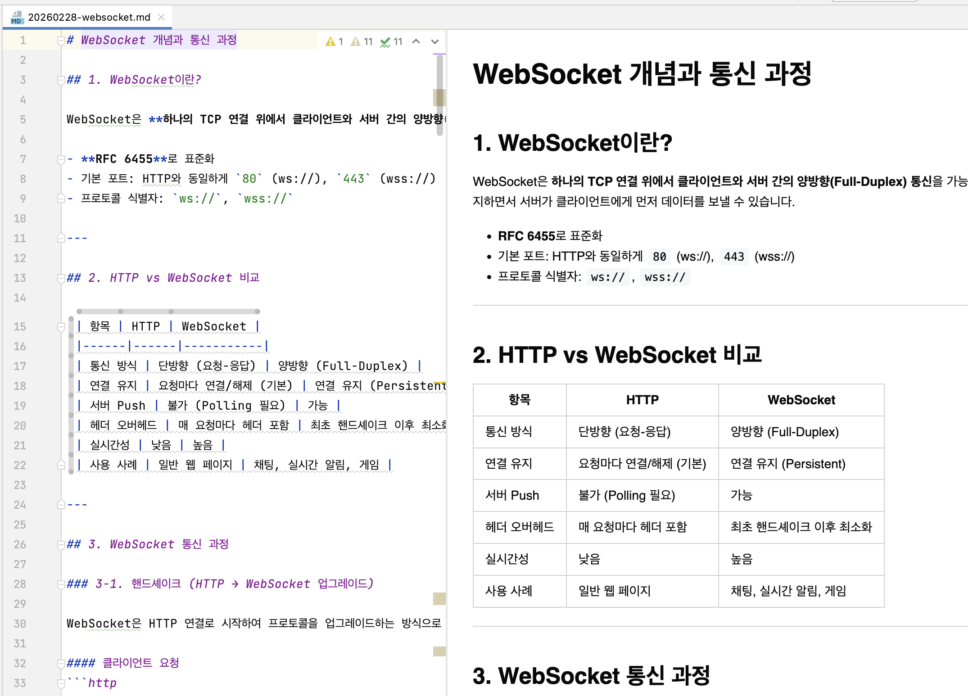The height and width of the screenshot is (696, 968).
Task: Click the HTTP column handle above editor table
Action: pyautogui.click(x=146, y=312)
